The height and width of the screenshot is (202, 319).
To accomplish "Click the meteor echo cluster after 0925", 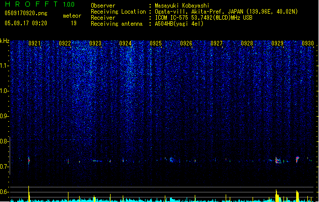I will pyautogui.click(x=171, y=160).
